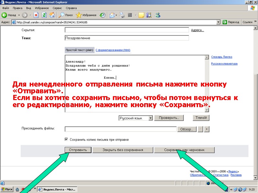Click the Отправить send button
The width and height of the screenshot is (258, 193).
78,150
